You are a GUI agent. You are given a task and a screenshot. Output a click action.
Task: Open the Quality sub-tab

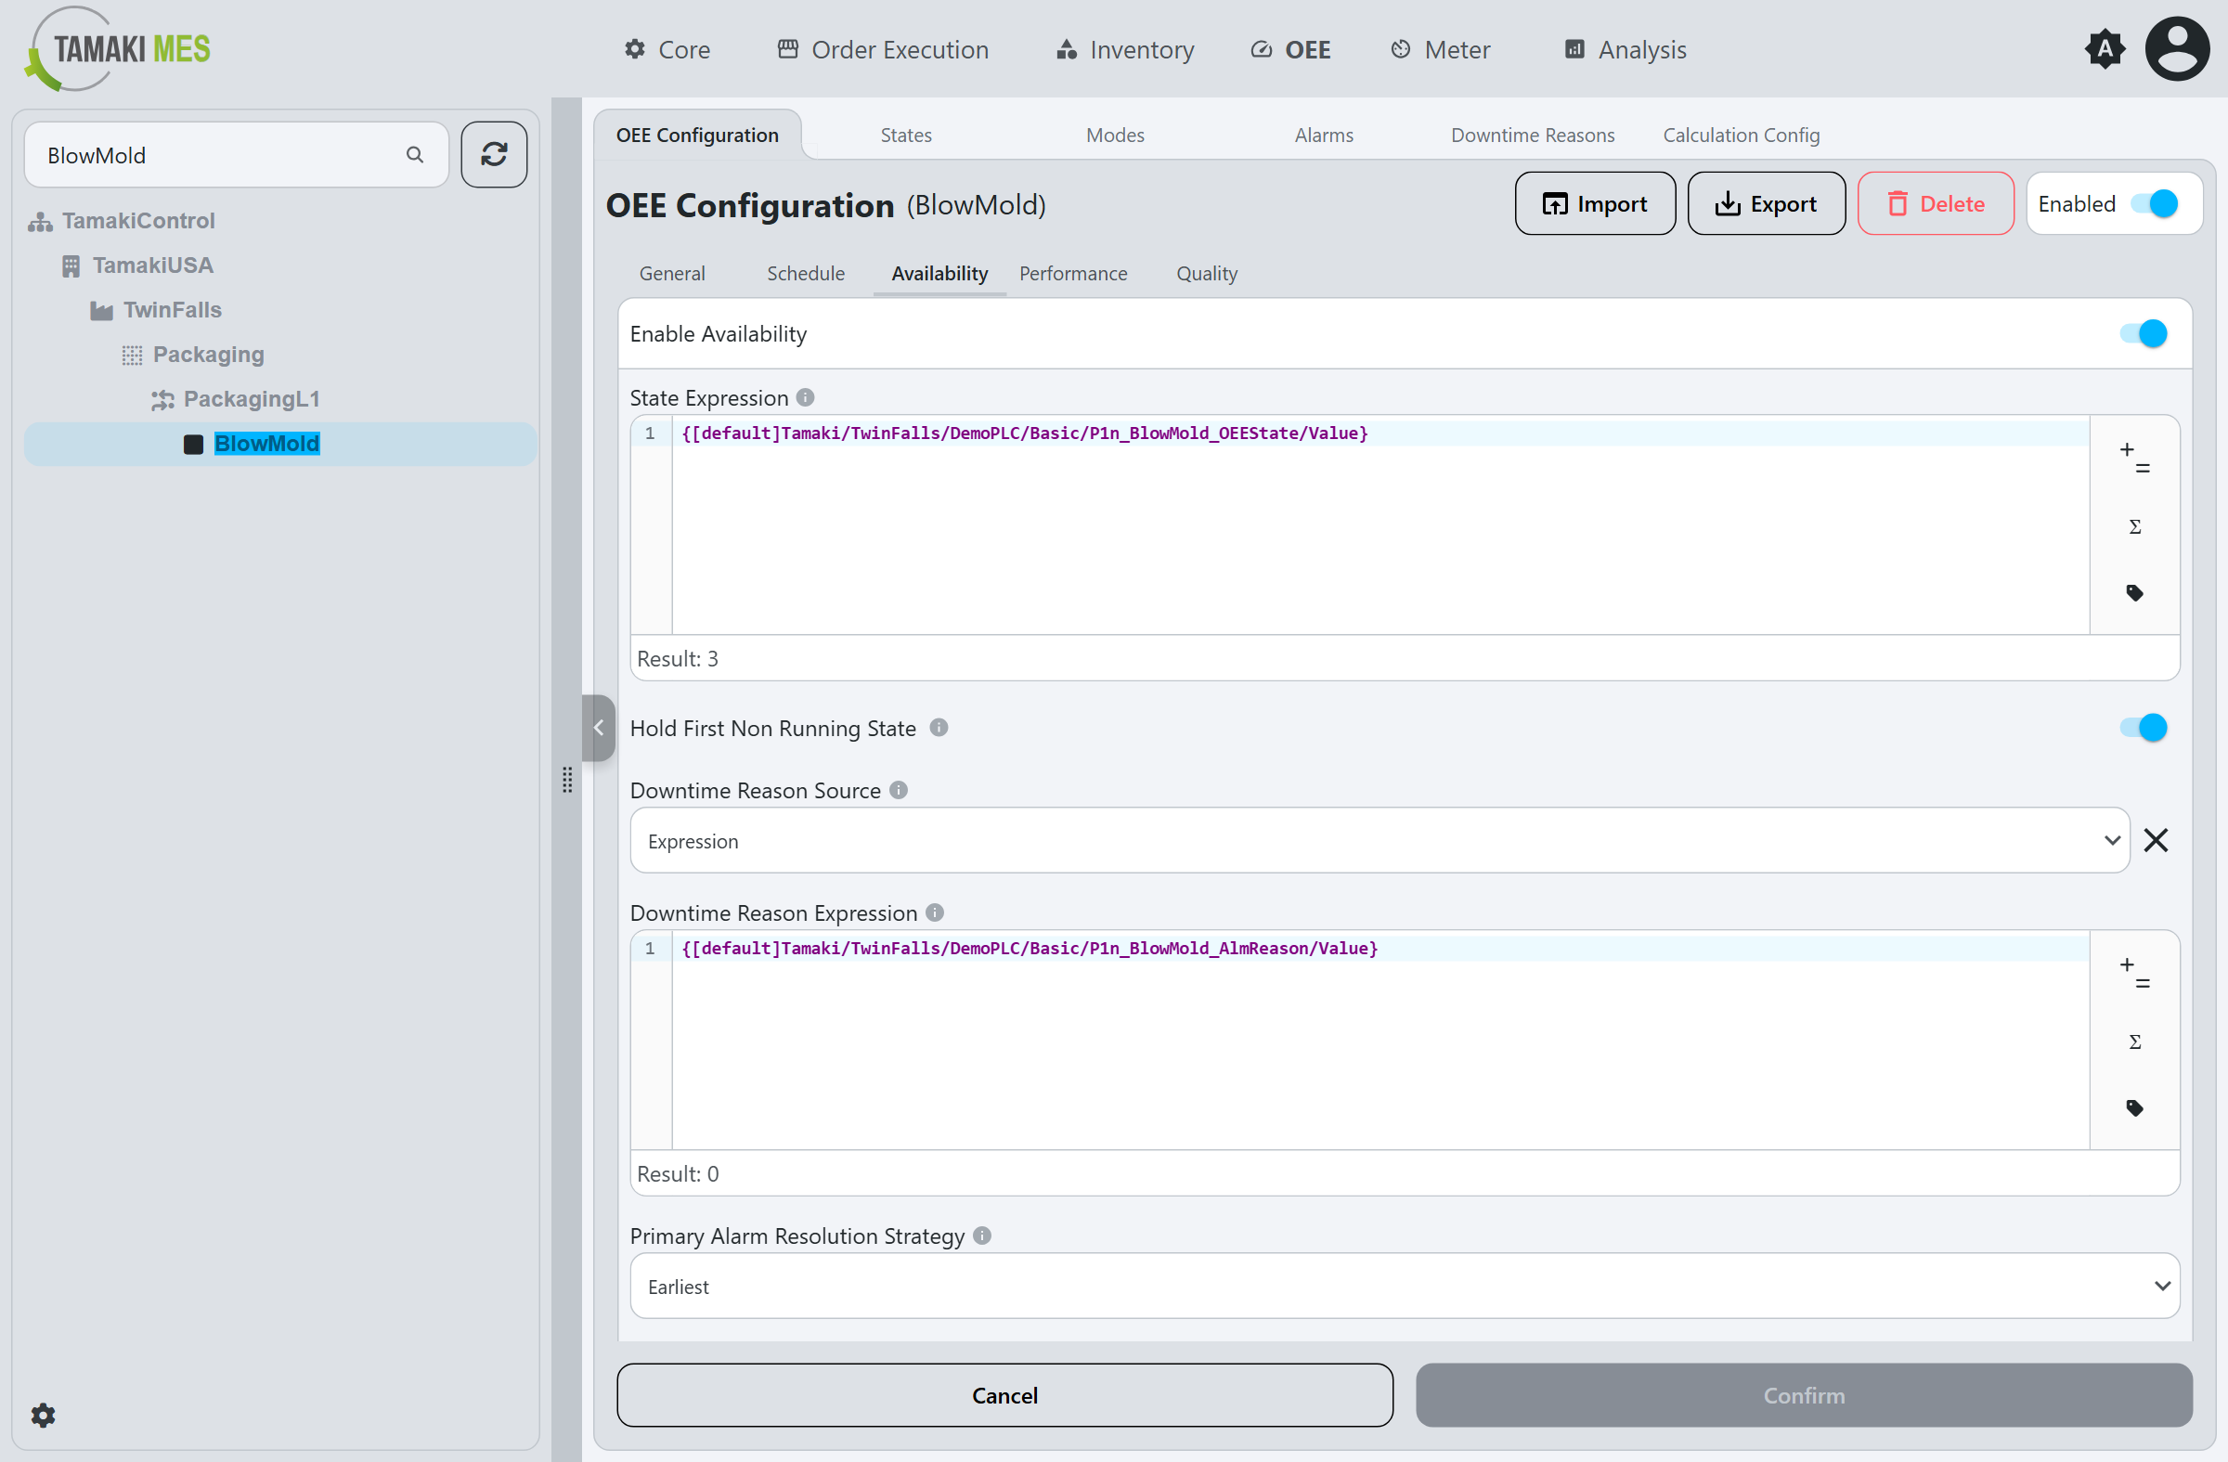pos(1207,273)
